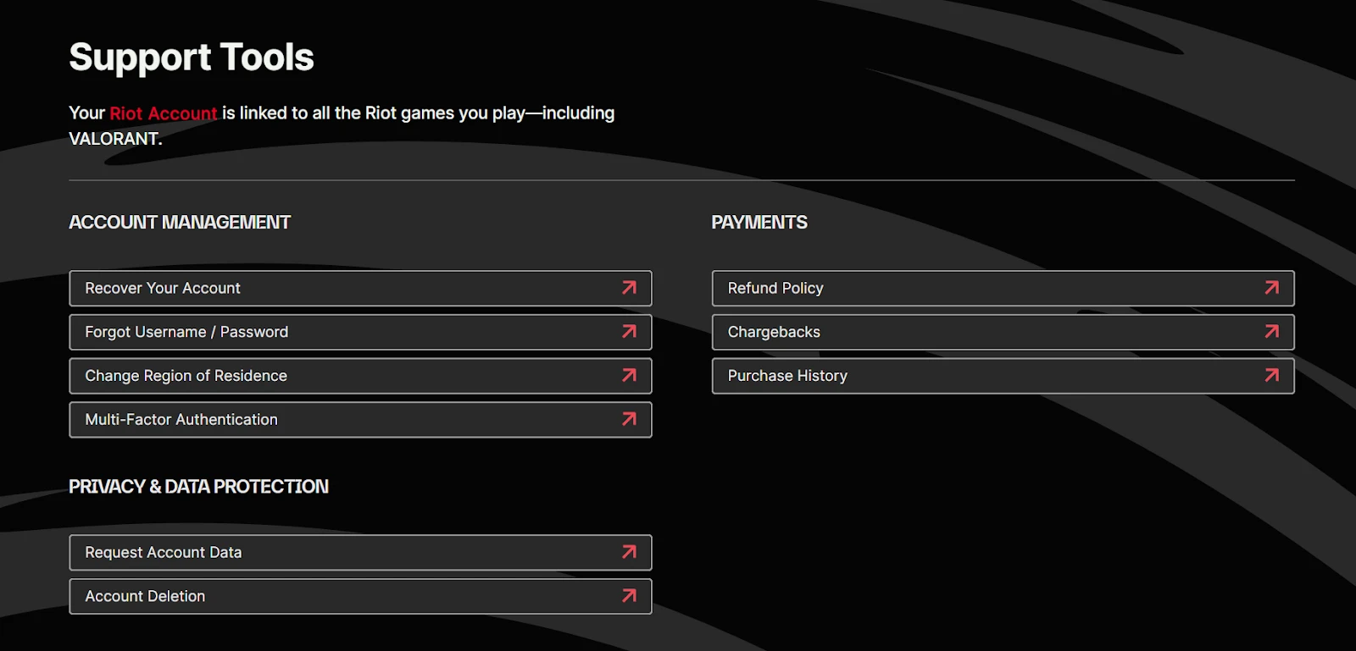Click arrow icon beside Account Deletion

(629, 596)
